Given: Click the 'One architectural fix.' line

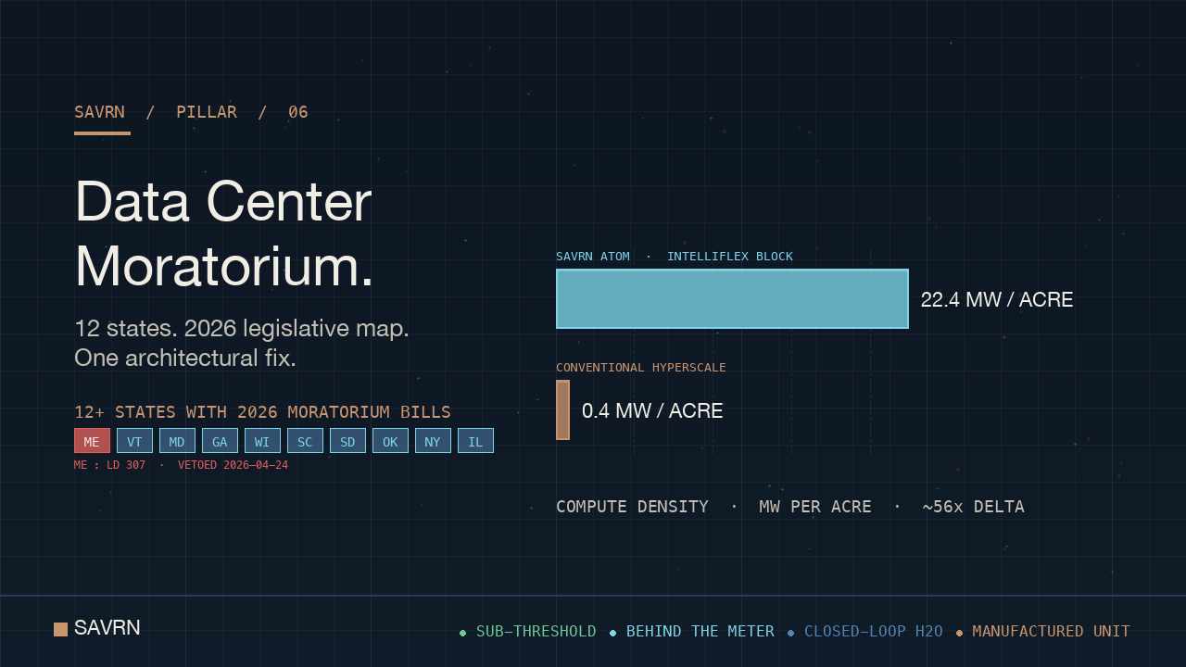Looking at the screenshot, I should click(x=185, y=358).
